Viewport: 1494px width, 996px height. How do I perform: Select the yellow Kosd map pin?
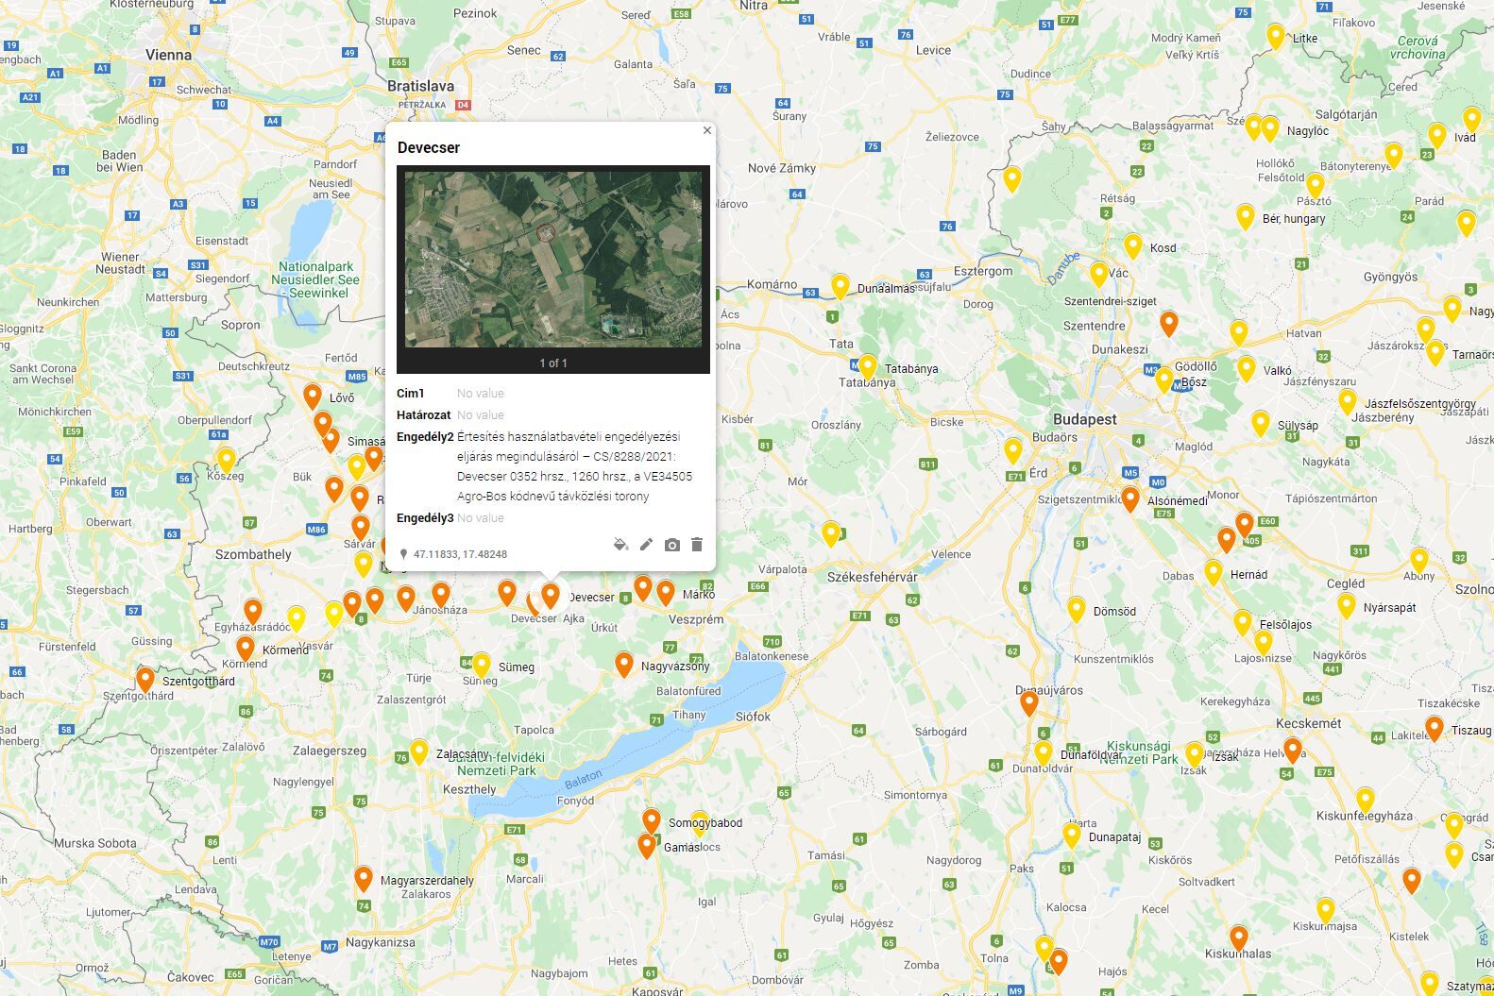coord(1133,246)
